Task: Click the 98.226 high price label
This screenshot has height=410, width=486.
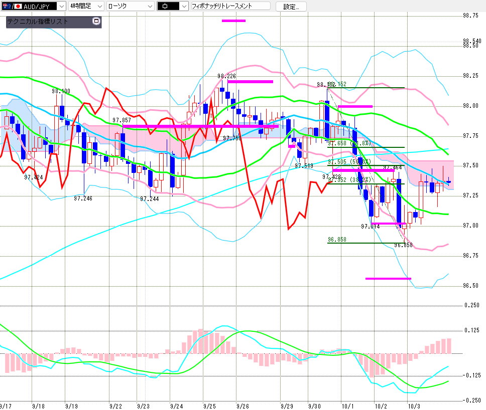Action: coord(227,76)
